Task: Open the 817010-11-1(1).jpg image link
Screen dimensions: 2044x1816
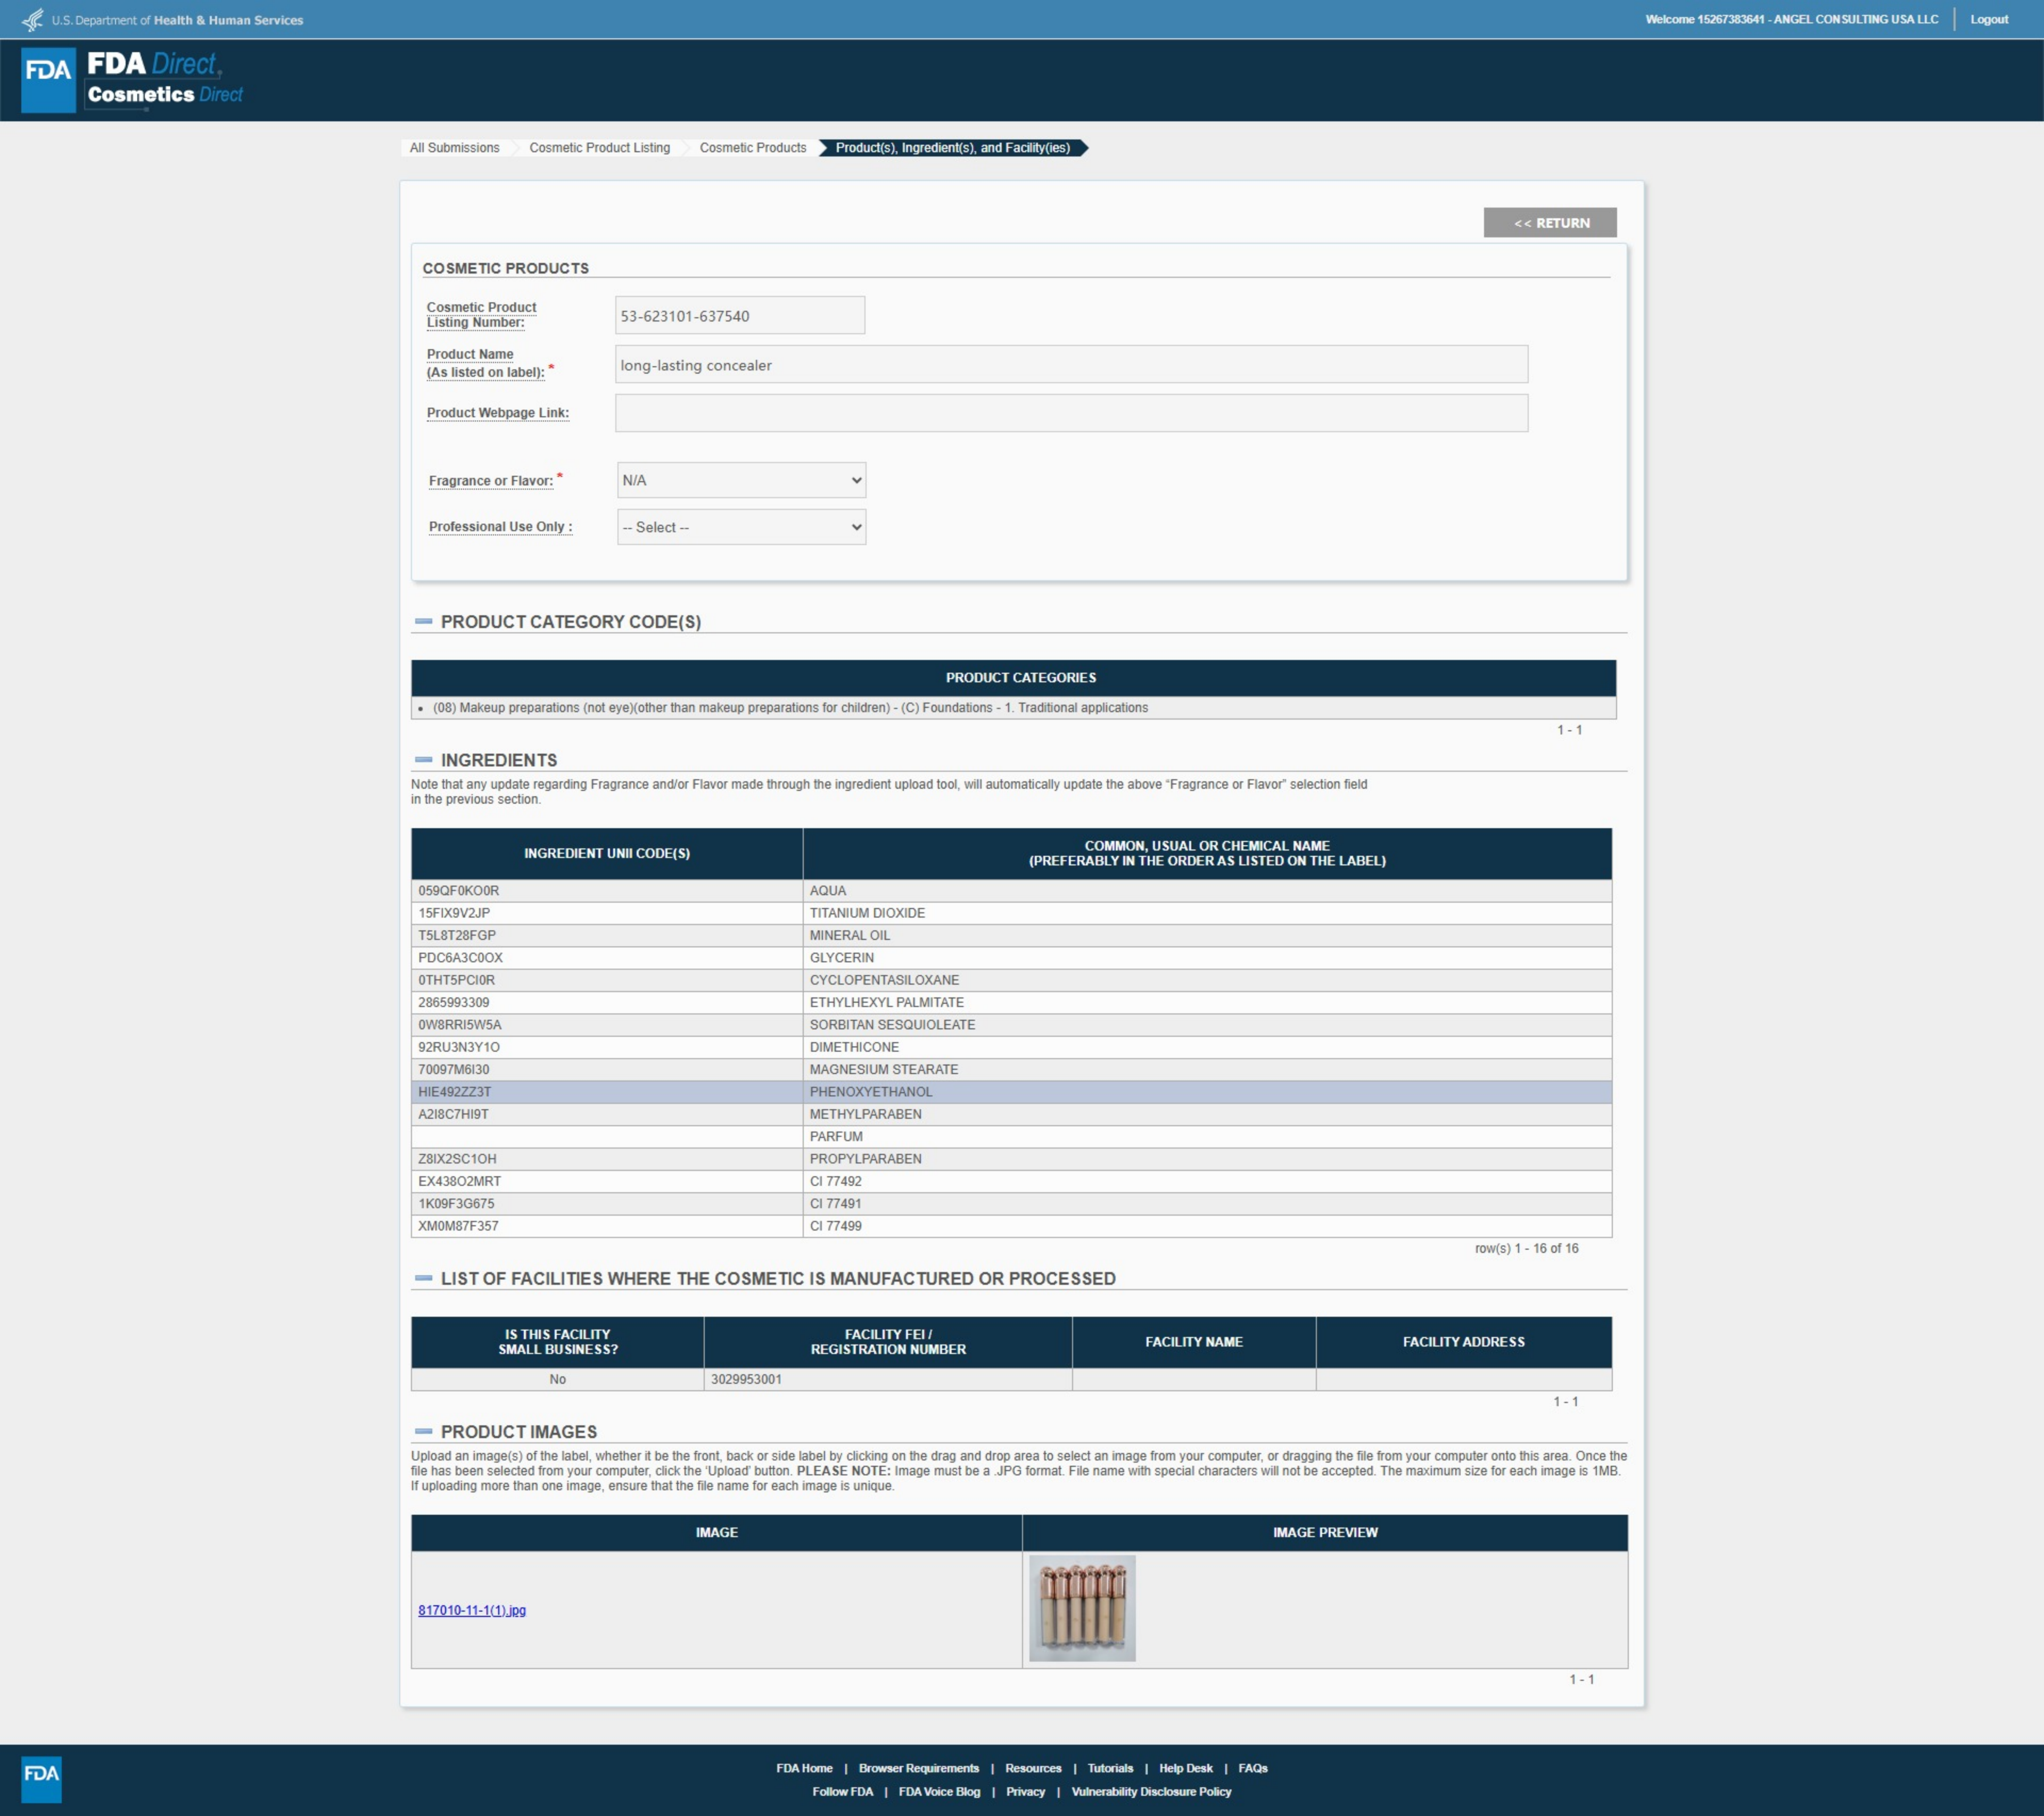Action: tap(472, 1610)
